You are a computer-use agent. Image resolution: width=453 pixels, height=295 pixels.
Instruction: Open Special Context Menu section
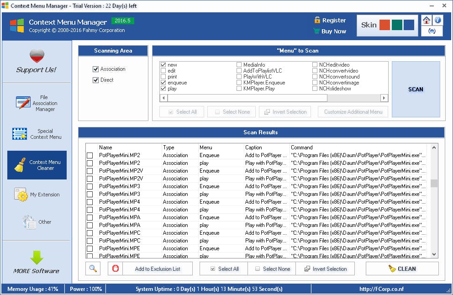[x=37, y=134]
